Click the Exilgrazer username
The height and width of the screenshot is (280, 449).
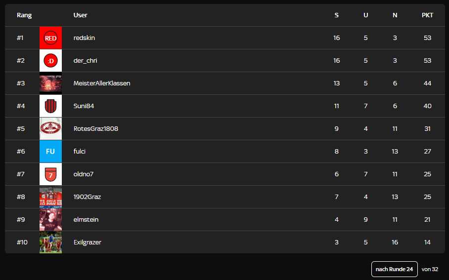(88, 242)
